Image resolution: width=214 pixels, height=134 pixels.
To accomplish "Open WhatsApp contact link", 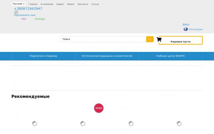I will click(40, 19).
